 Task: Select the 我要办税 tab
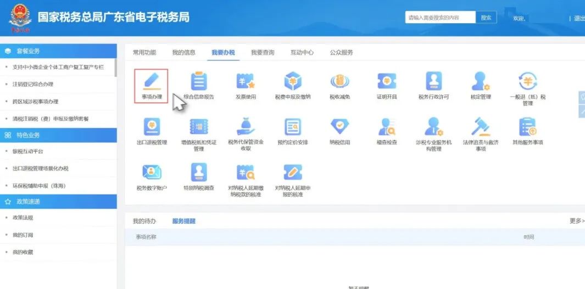[223, 52]
